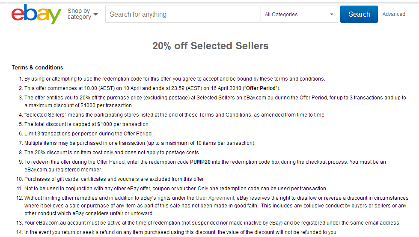Click term 7 about multiple items per transaction
419x237 pixels.
(x=140, y=143)
